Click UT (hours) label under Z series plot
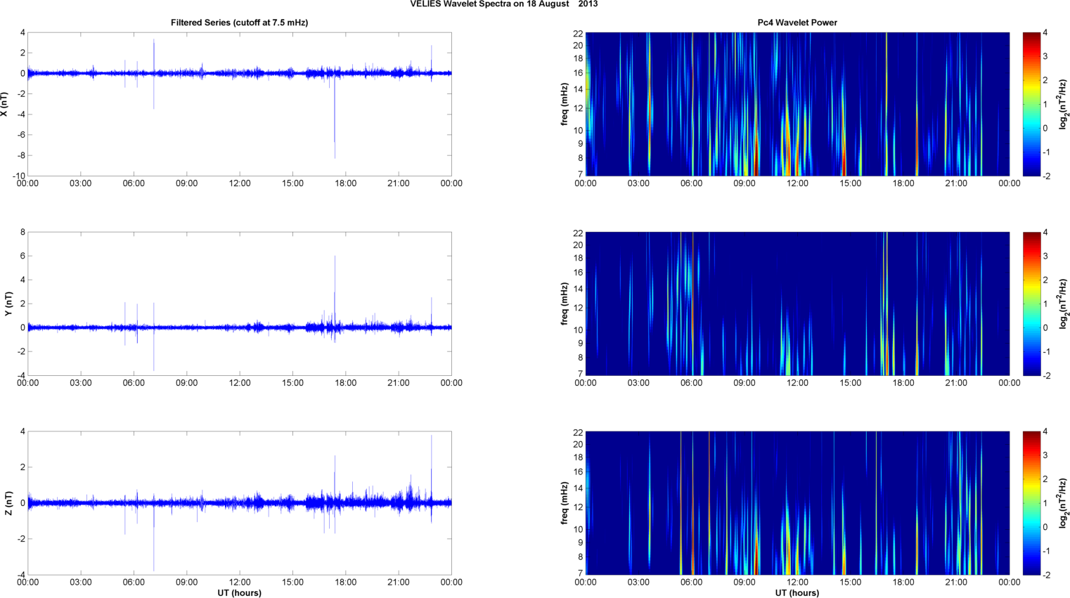Screen dimensions: 1070x598 point(239,593)
